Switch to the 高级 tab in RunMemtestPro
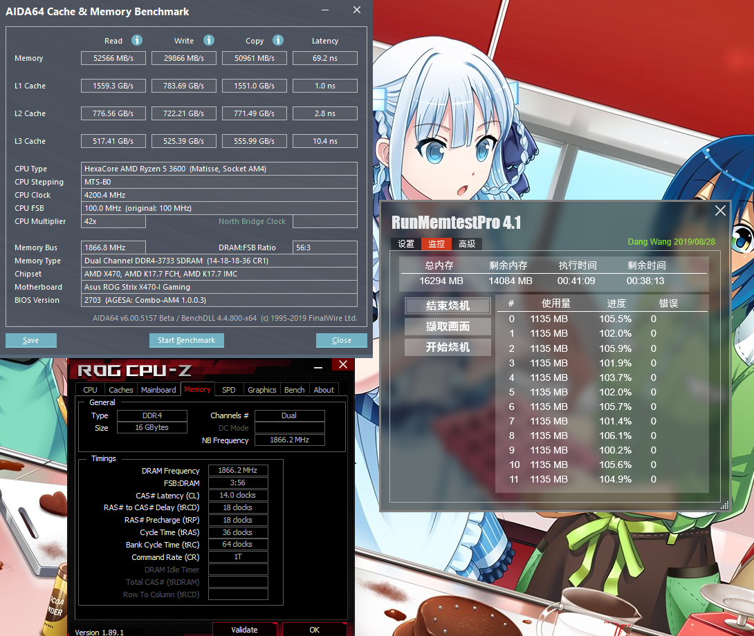This screenshot has width=754, height=636. point(467,243)
